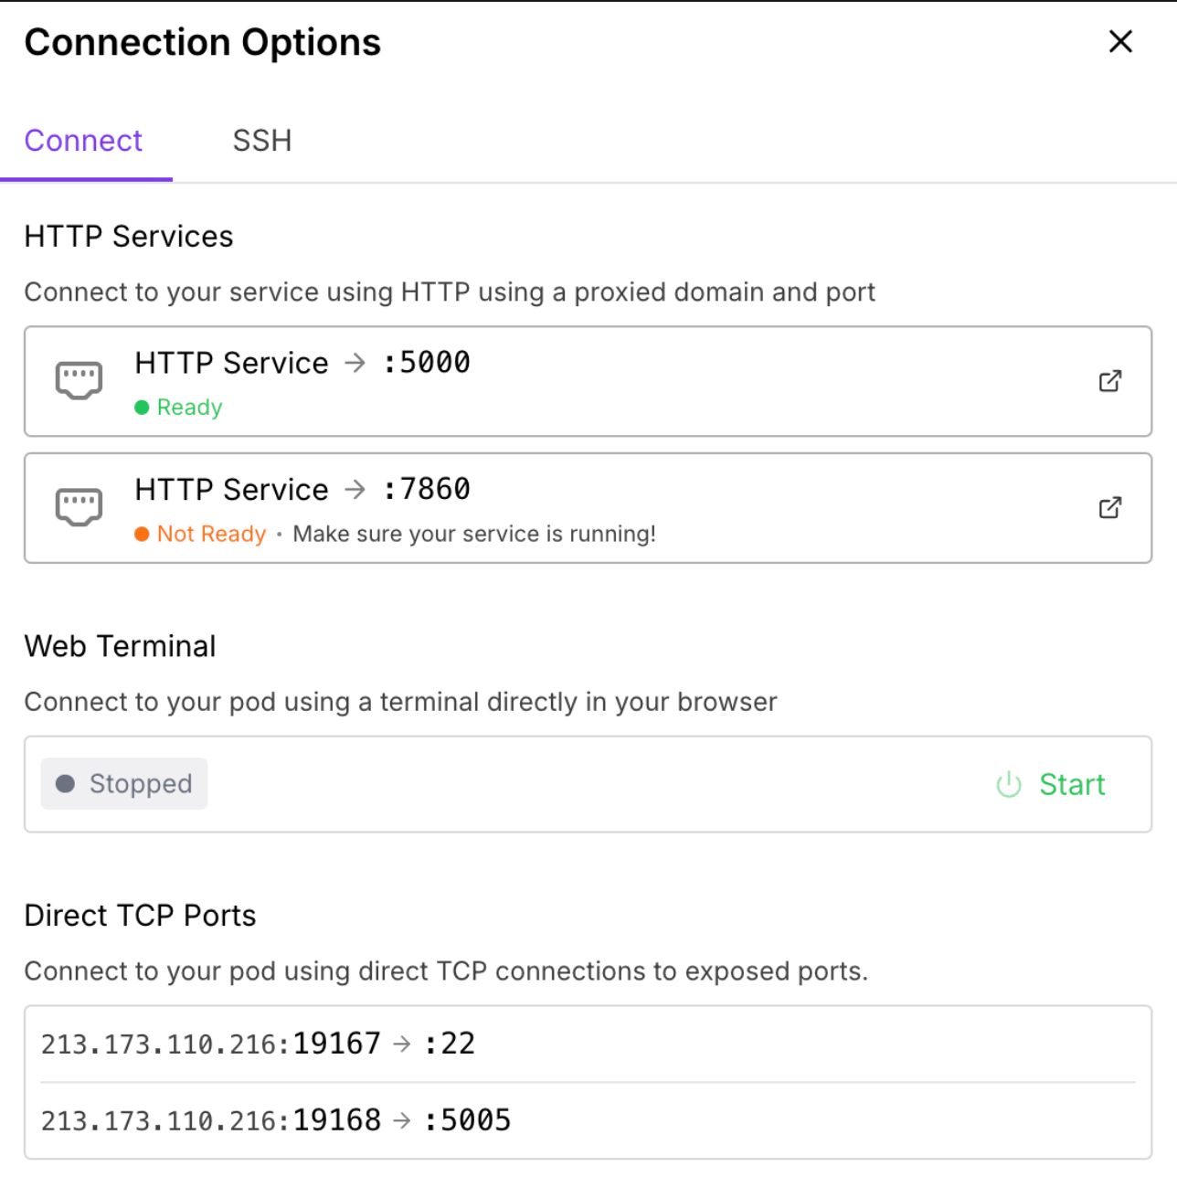Select the TCP address mapped to port 22
Image resolution: width=1177 pixels, height=1177 pixels.
[210, 1044]
